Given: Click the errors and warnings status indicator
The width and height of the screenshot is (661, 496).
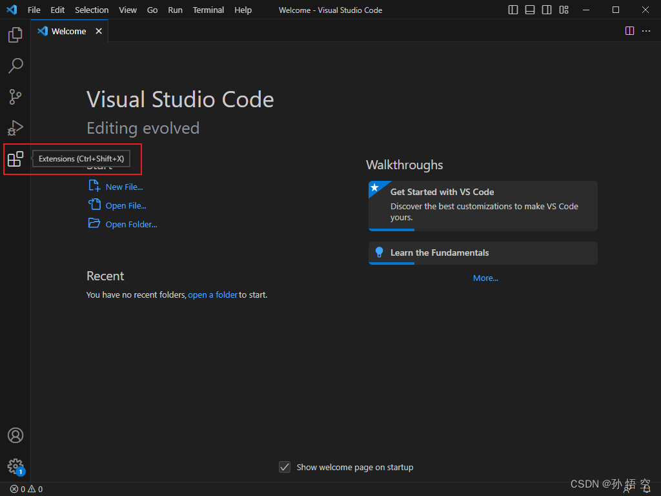Looking at the screenshot, I should 26,490.
